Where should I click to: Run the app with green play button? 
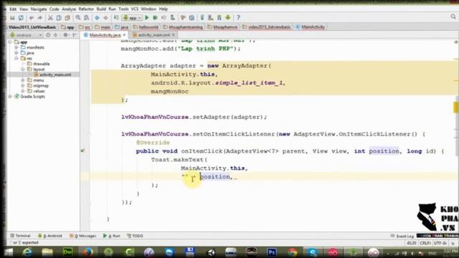(147, 18)
